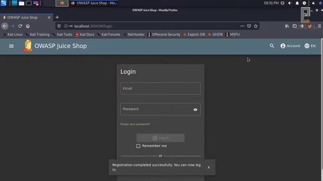
Task: Open the Offensive Security bookmark
Action: pos(164,35)
